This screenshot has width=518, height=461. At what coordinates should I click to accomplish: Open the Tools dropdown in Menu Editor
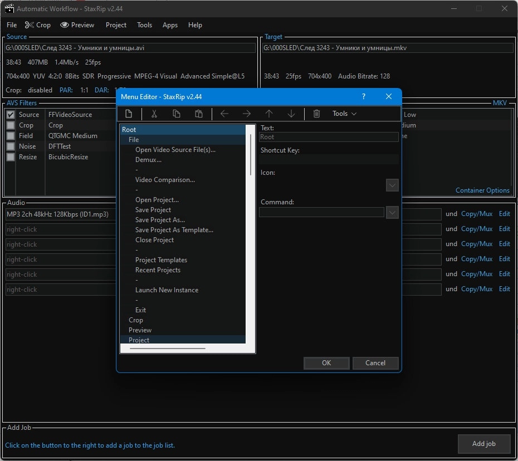(x=344, y=114)
